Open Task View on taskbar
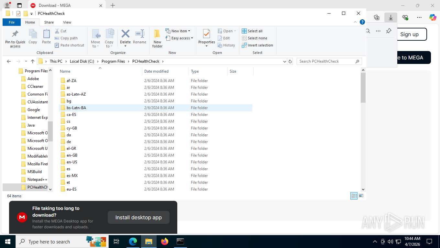440x248 pixels. (116, 241)
